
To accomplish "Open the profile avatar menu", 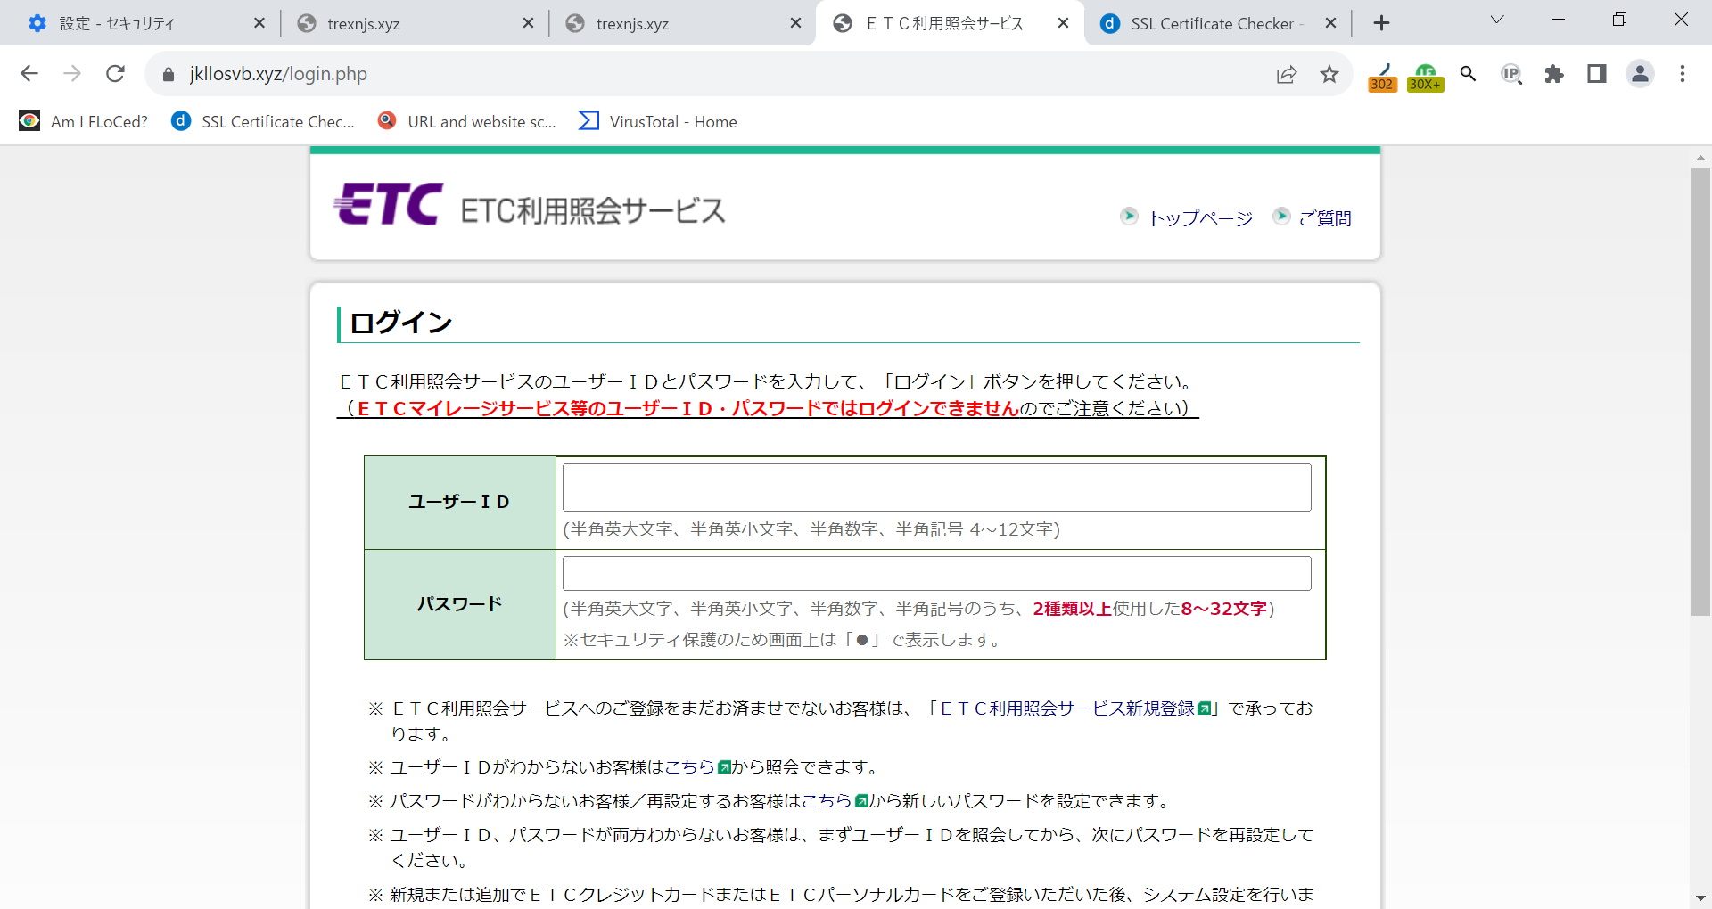I will tap(1640, 74).
